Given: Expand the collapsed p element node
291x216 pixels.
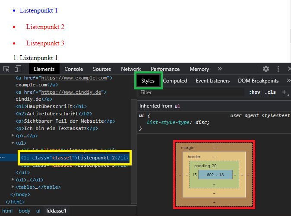Looking at the screenshot, I should coord(13,135).
